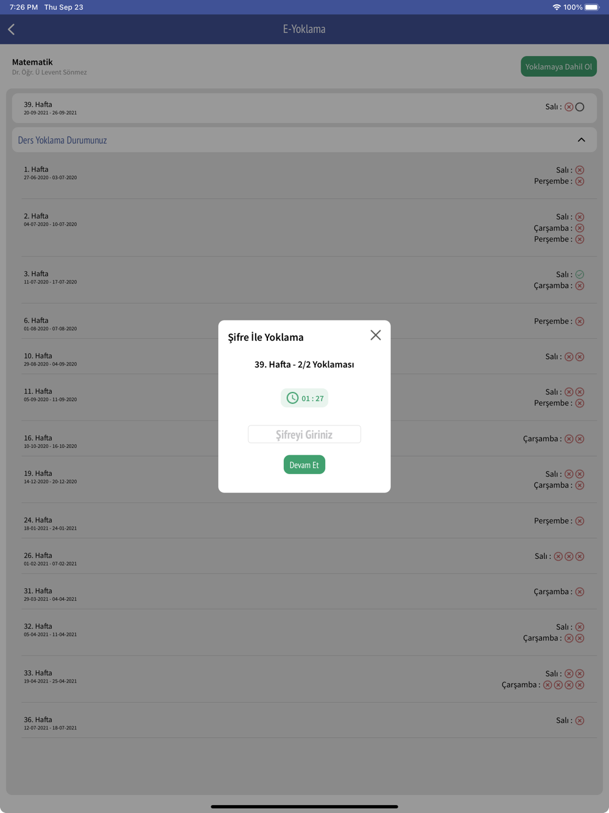Tap the absent icon for 24. Hafta Perşembe

(x=580, y=521)
